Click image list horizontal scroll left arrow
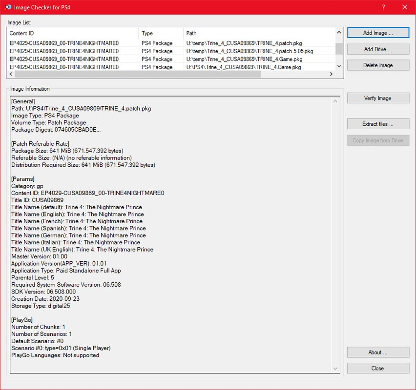 pos(11,74)
